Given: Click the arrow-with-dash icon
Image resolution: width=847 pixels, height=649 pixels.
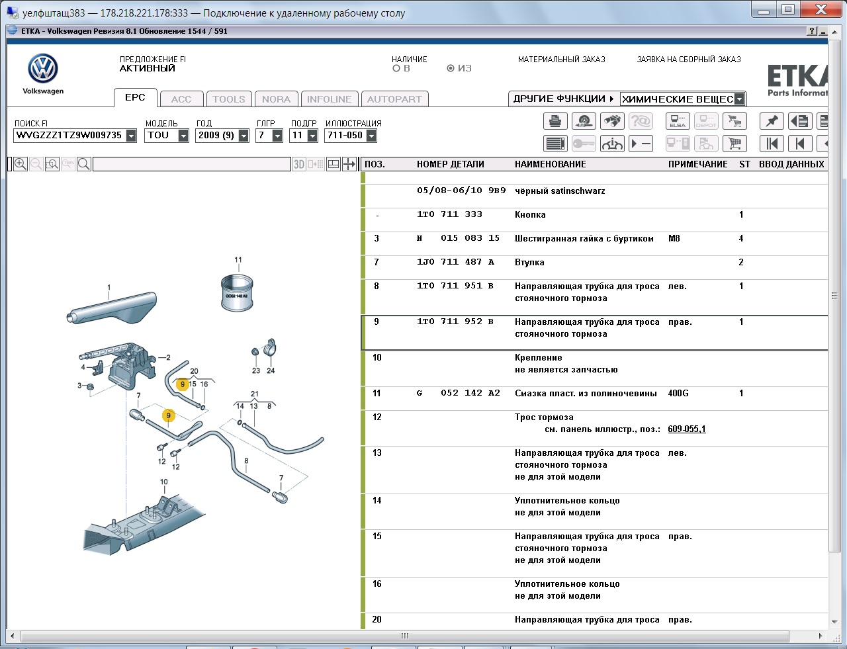Looking at the screenshot, I should pyautogui.click(x=641, y=144).
